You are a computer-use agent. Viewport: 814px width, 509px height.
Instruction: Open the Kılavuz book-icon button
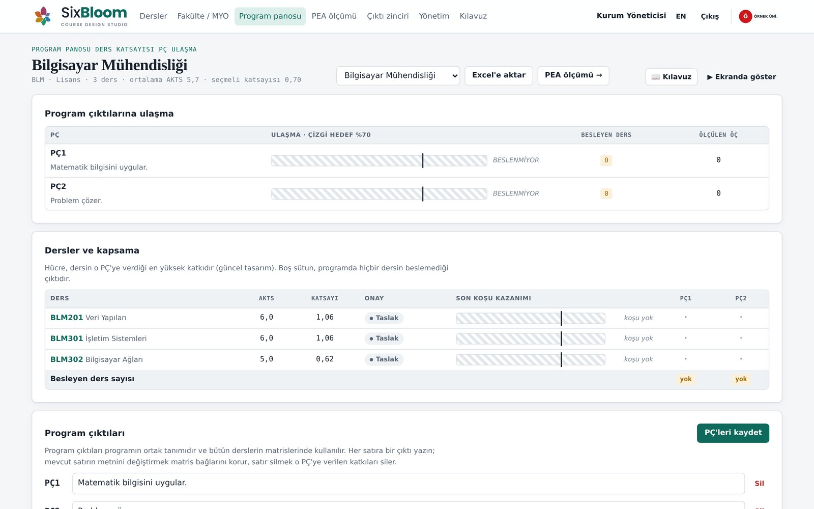(671, 77)
